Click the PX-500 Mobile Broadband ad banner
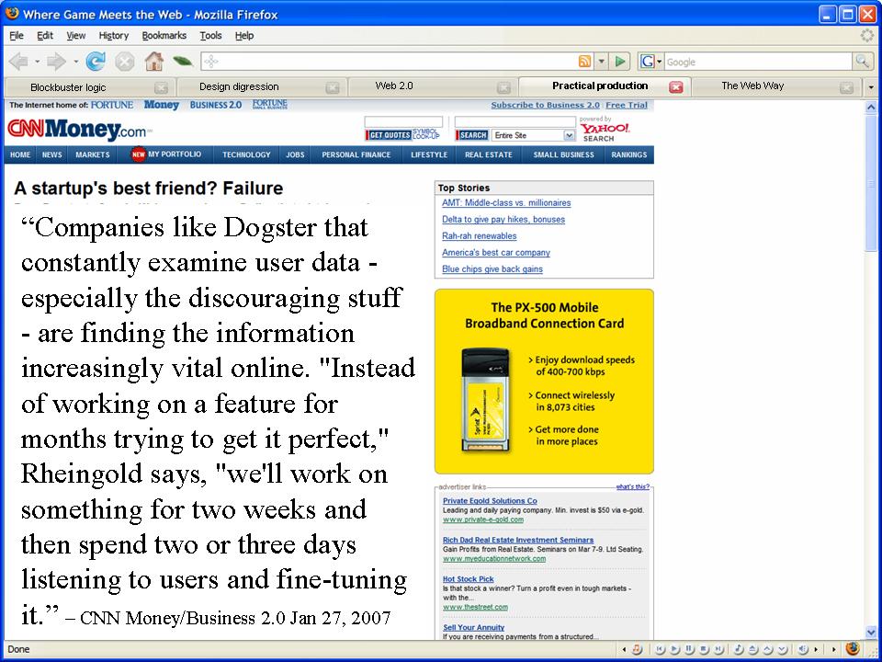882x662 pixels. pos(544,381)
